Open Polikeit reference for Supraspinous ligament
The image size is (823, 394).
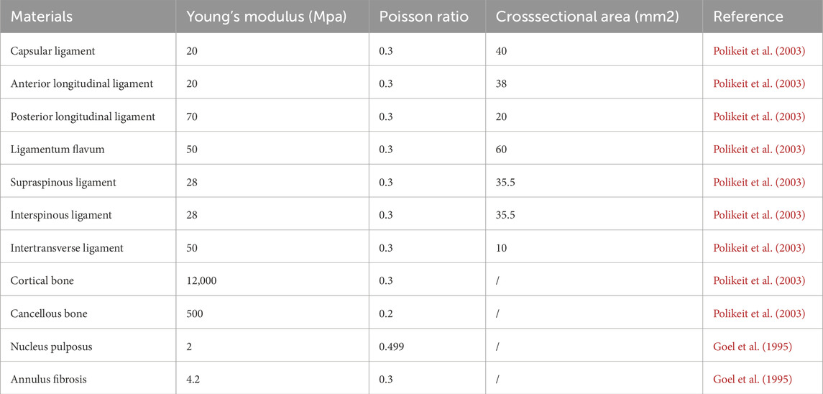pyautogui.click(x=758, y=183)
